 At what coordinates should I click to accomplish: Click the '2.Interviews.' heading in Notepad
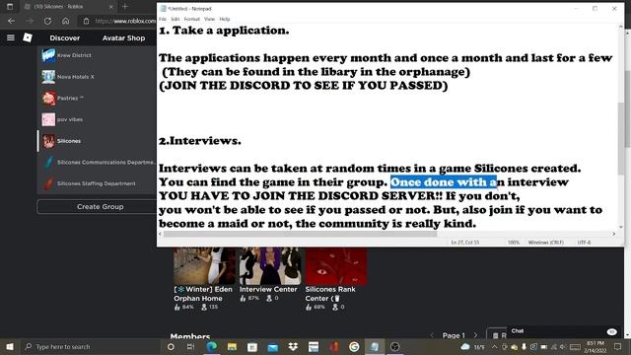[x=200, y=141]
